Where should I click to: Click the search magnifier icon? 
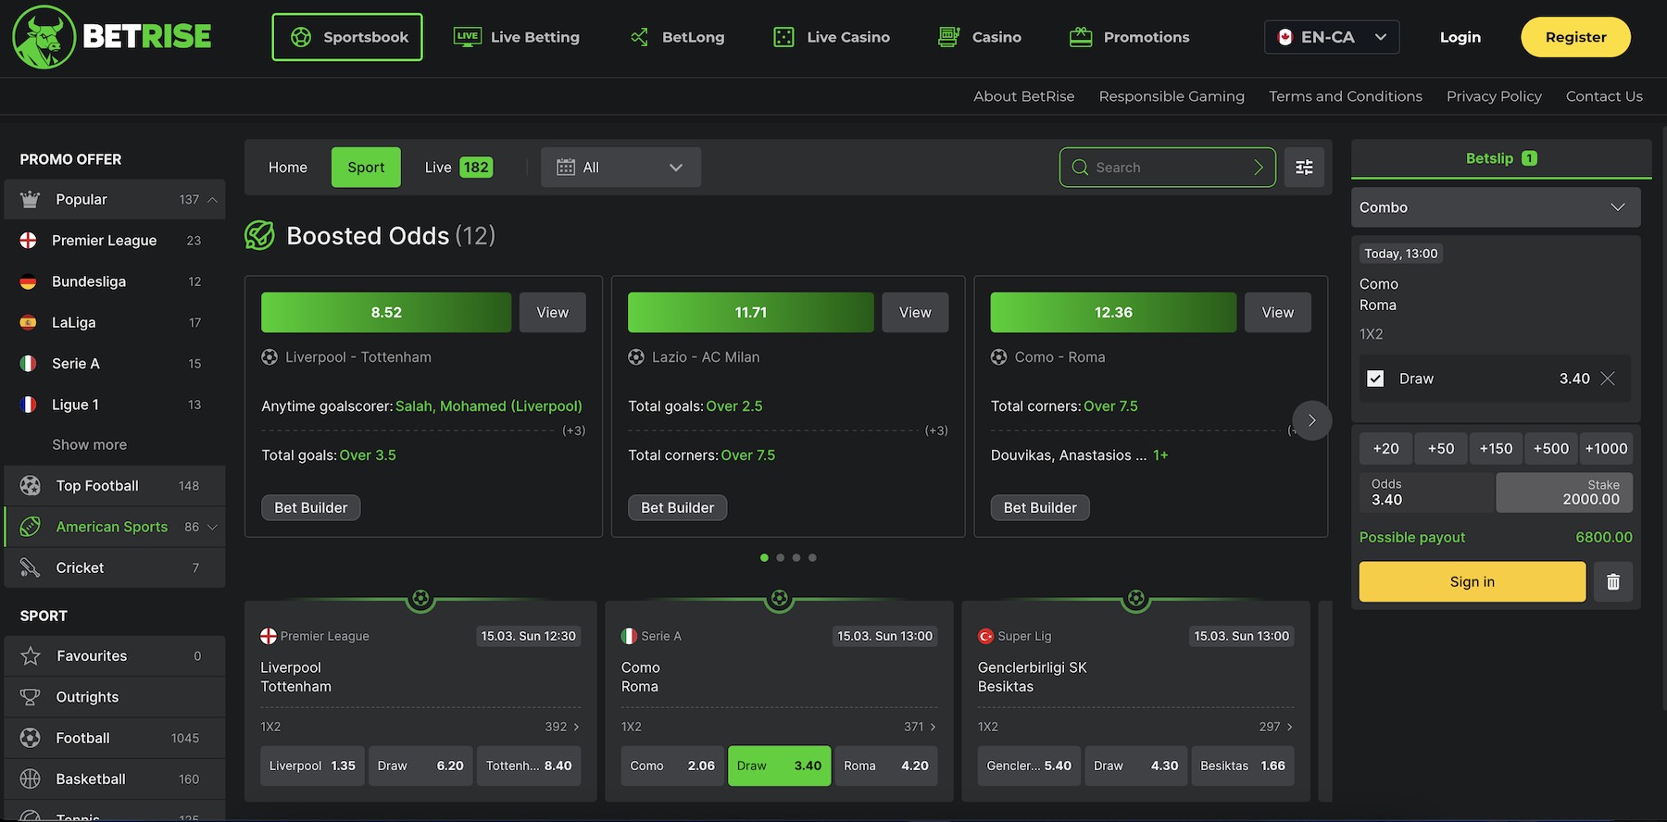[x=1080, y=168]
